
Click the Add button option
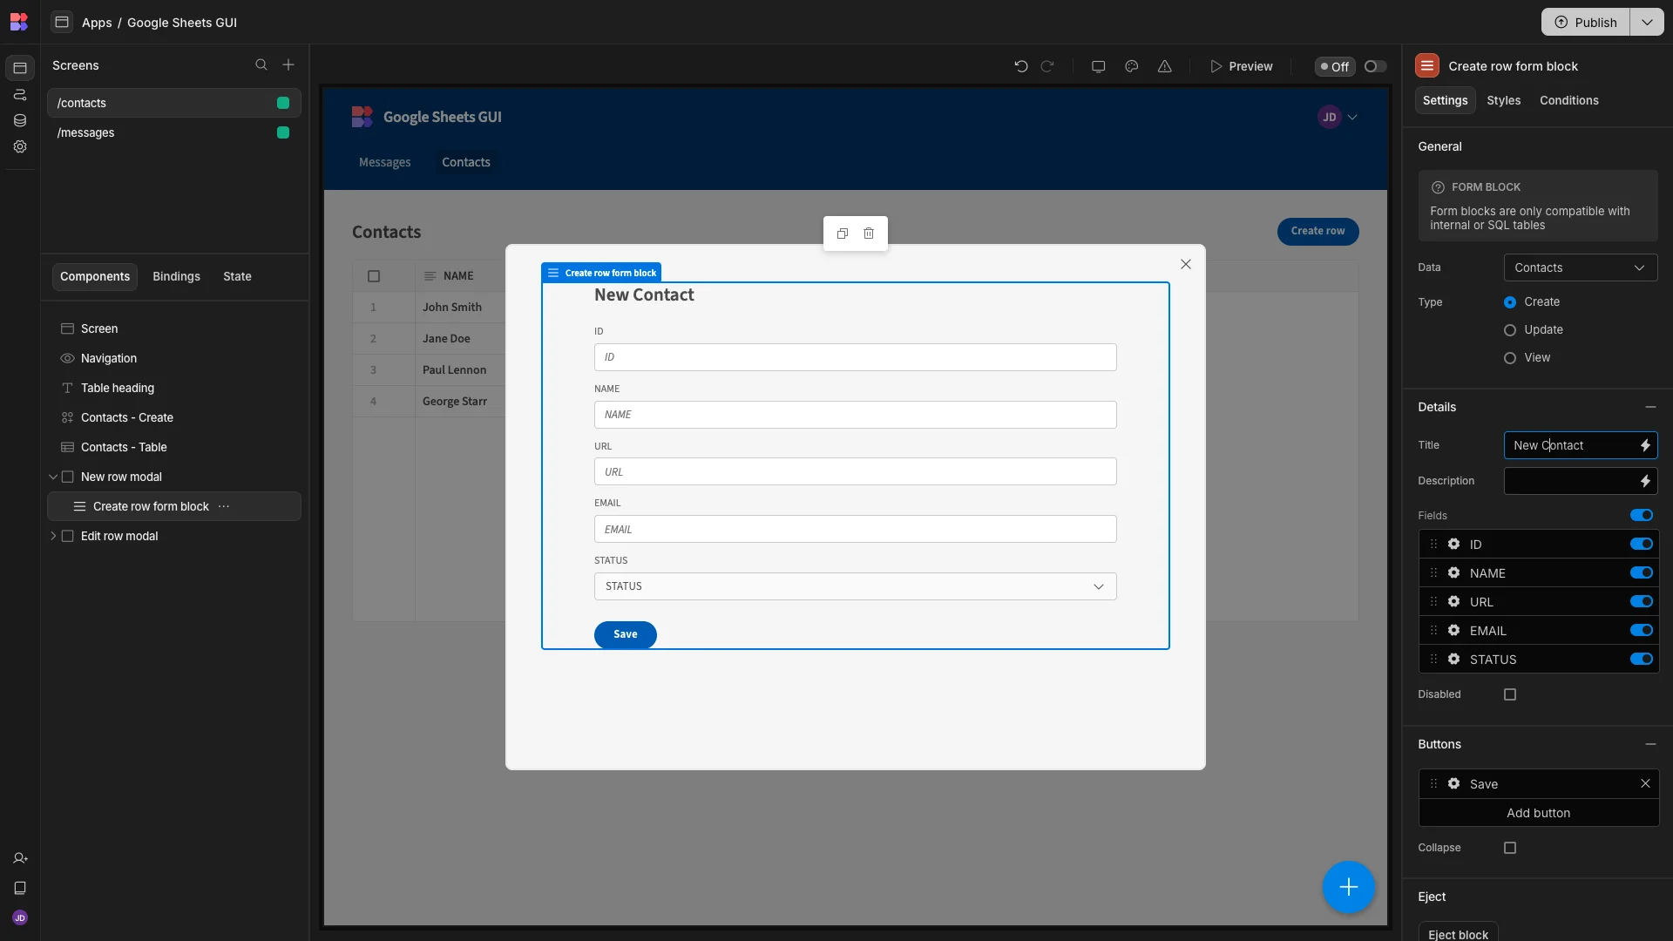[x=1538, y=813]
